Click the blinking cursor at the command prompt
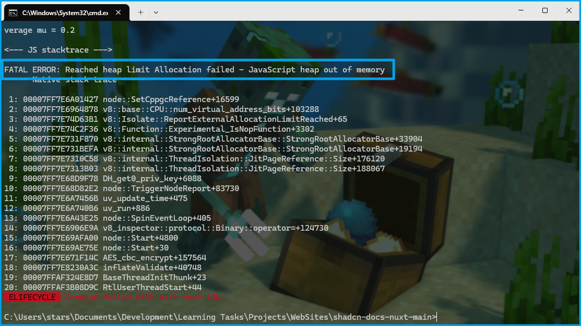The height and width of the screenshot is (326, 581). (435, 316)
